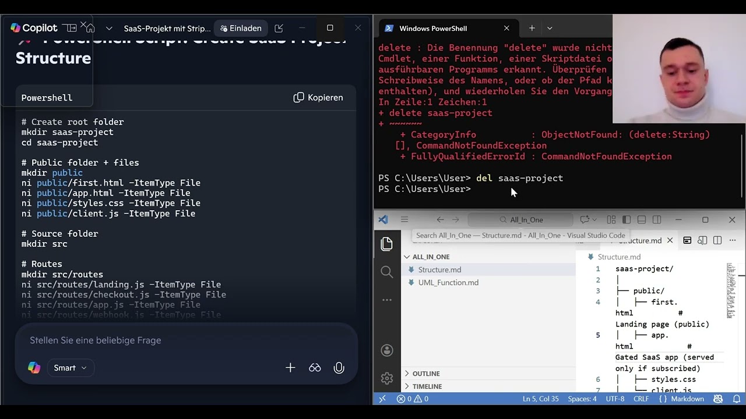Image resolution: width=746 pixels, height=419 pixels.
Task: Click the All_In_One command center search
Action: pyautogui.click(x=520, y=219)
